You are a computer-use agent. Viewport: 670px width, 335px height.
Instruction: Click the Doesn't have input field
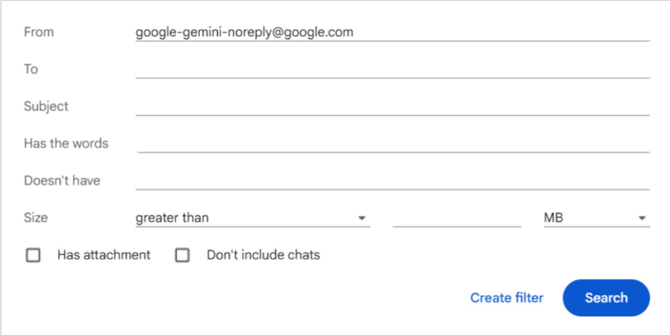392,181
